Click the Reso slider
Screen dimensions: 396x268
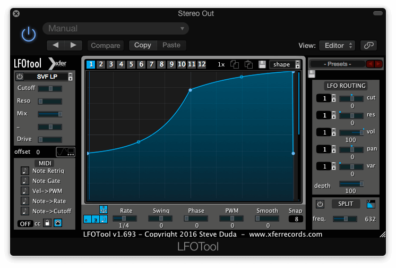50,101
